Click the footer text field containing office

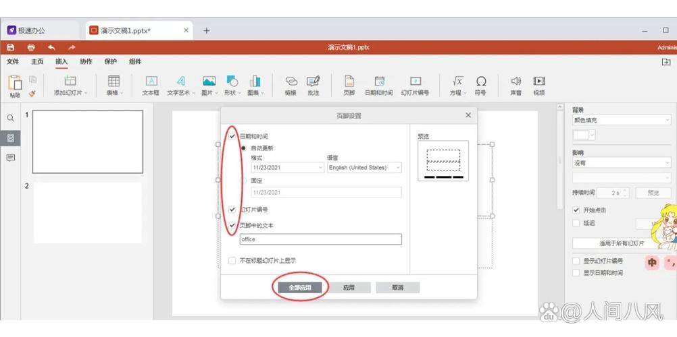321,239
